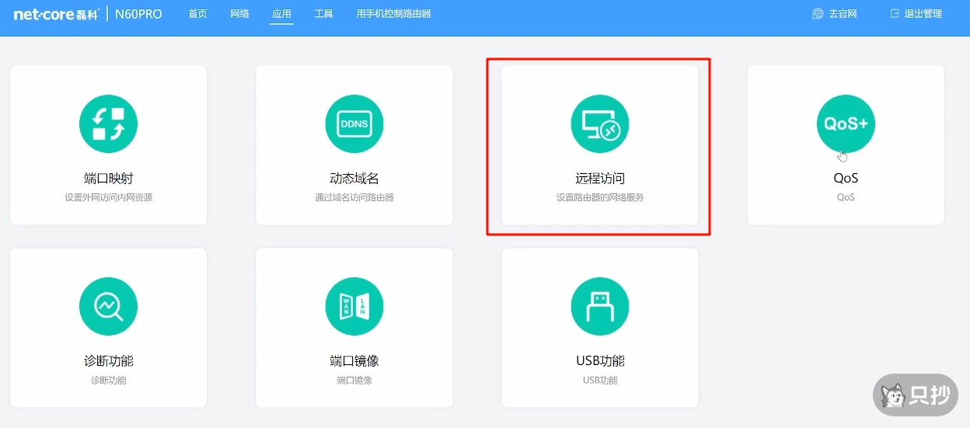Open the QoS+ circular icon
970x428 pixels.
click(846, 124)
